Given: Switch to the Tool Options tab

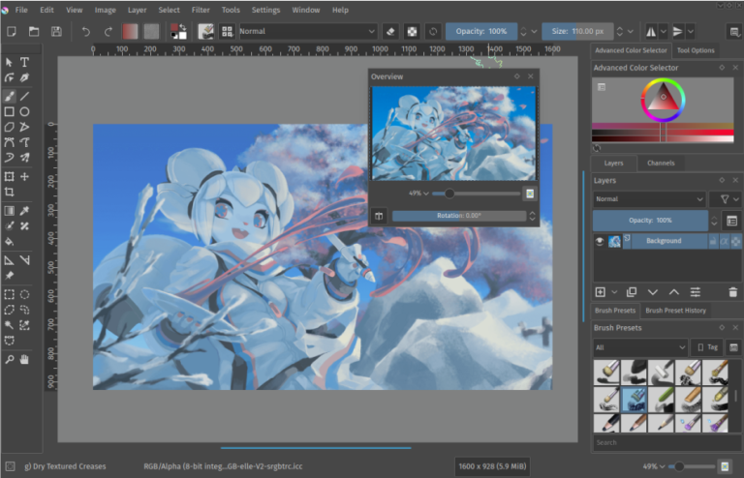Looking at the screenshot, I should 696,50.
